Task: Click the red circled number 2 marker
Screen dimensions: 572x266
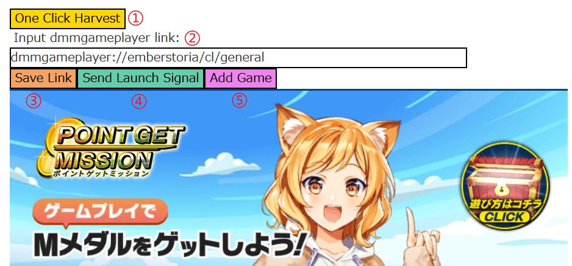Action: (192, 38)
